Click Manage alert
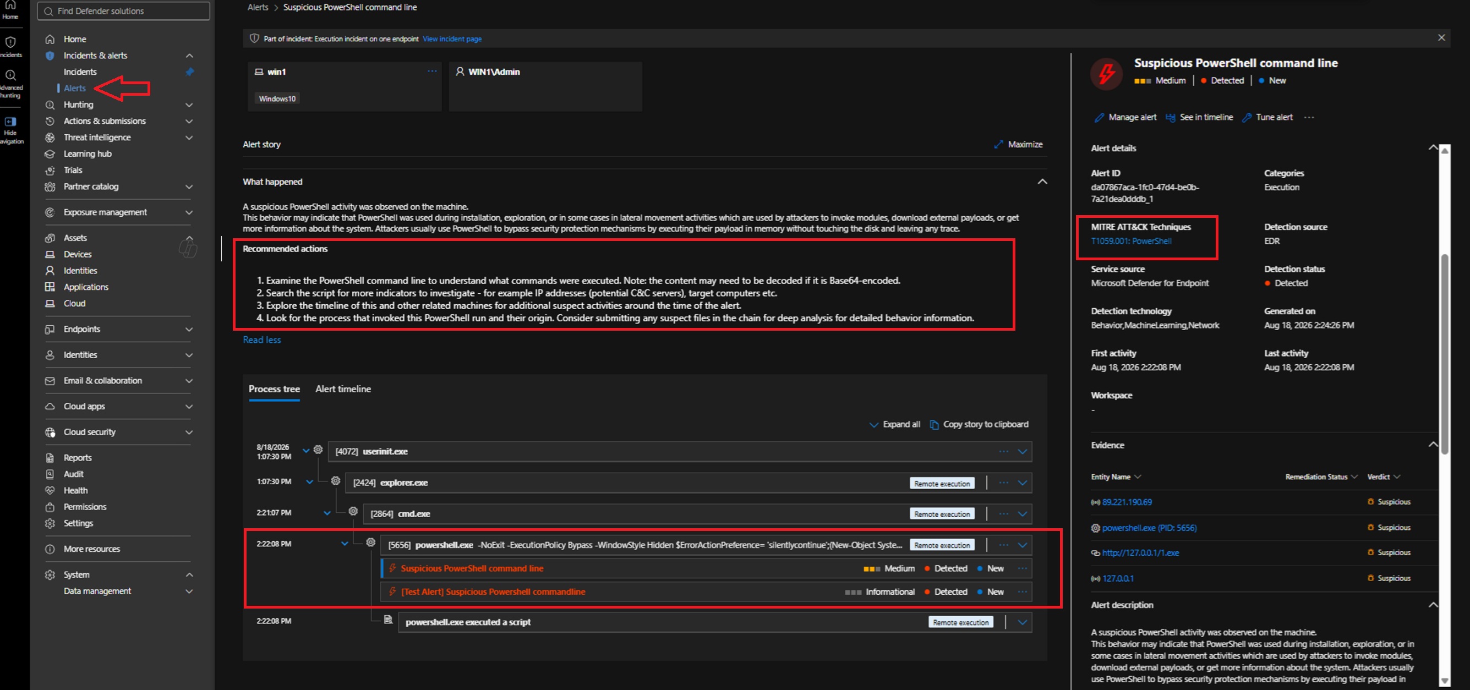 pyautogui.click(x=1125, y=117)
